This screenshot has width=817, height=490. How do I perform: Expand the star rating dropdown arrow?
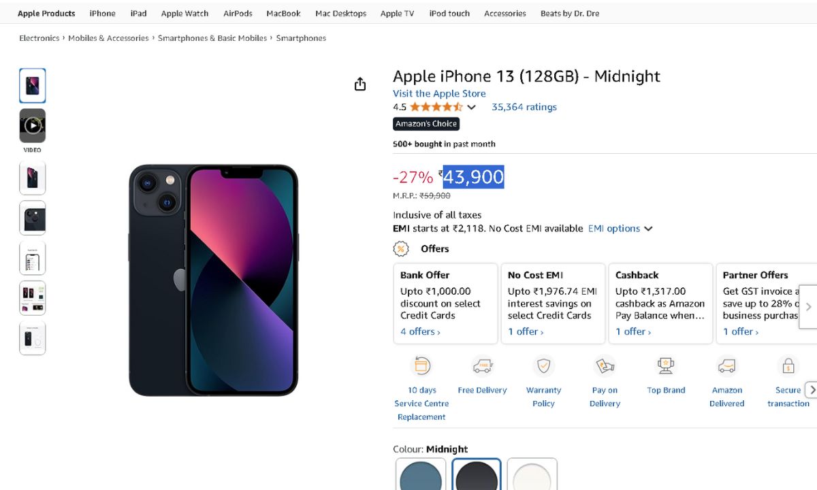471,108
